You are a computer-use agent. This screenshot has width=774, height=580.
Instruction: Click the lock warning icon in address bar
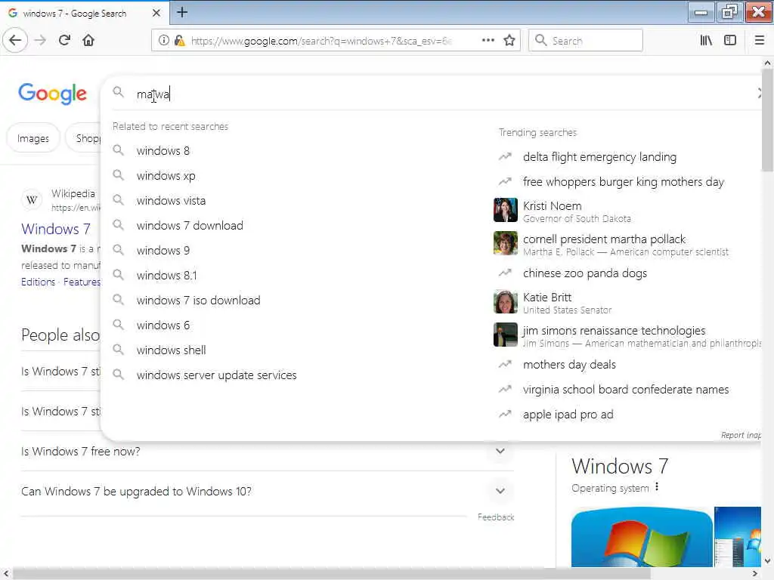pos(179,40)
